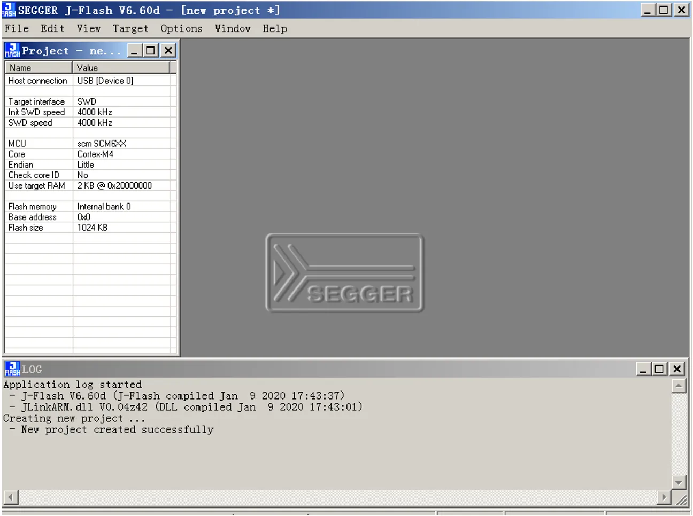The width and height of the screenshot is (693, 516).
Task: Click the Project window J-Flash icon
Action: 12,50
